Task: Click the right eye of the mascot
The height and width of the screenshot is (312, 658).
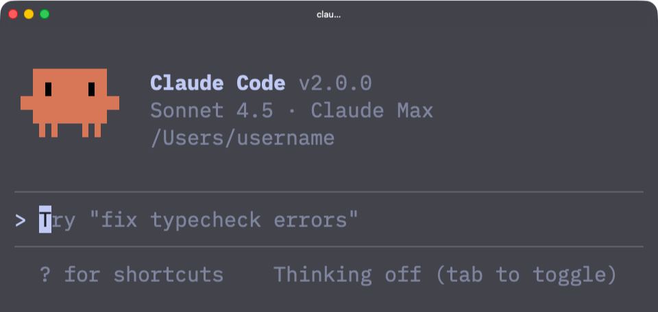Action: pyautogui.click(x=91, y=89)
